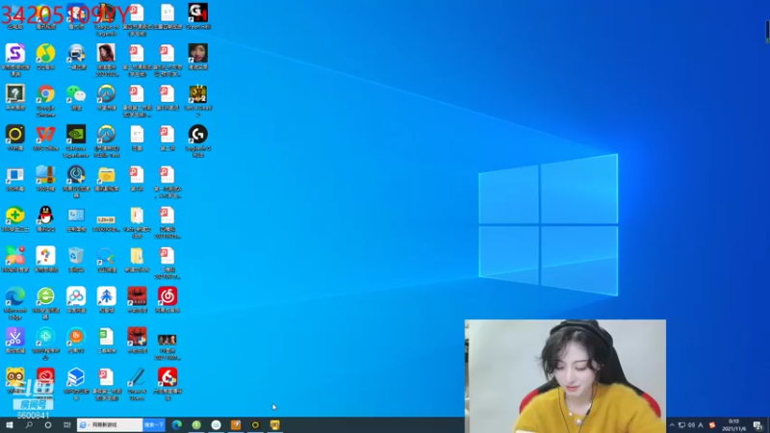770x433 pixels.
Task: Open Task View on the taskbar
Action: [66, 424]
